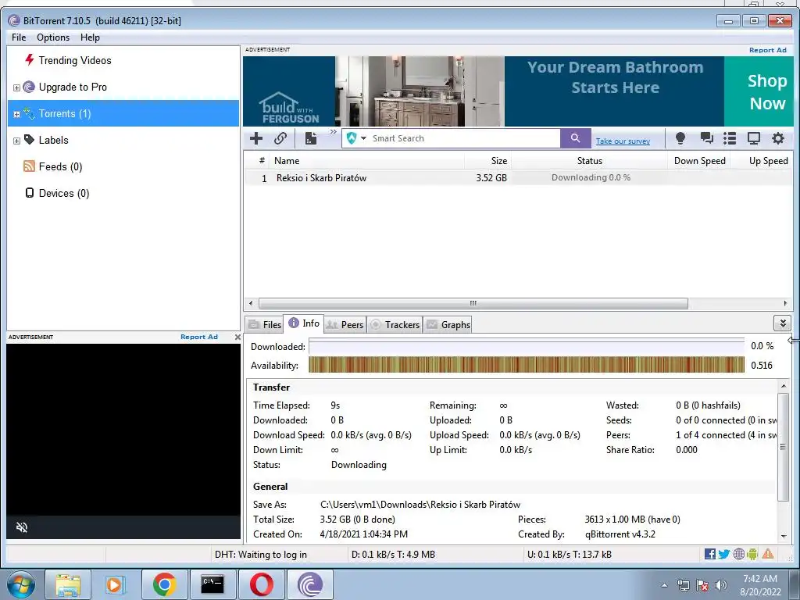Click the Twitter icon in status bar

click(724, 554)
